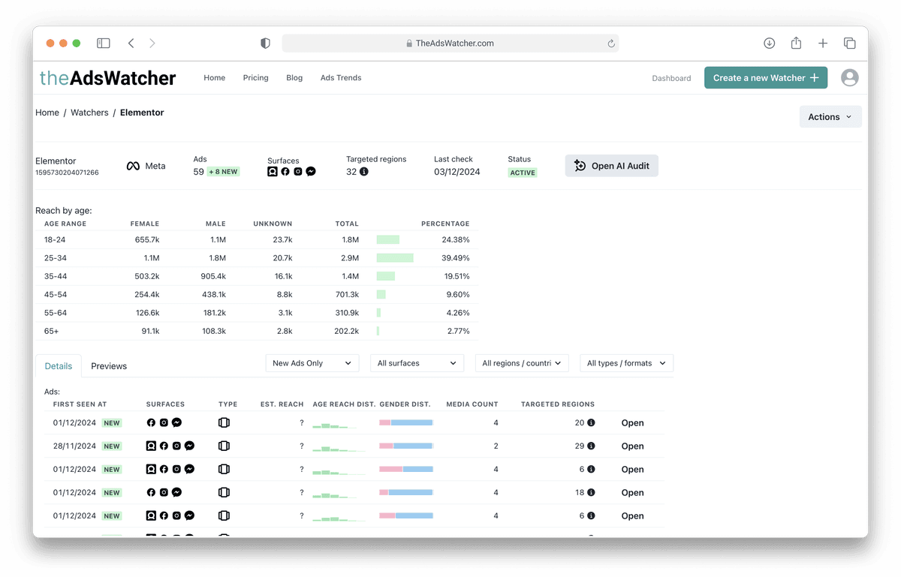The width and height of the screenshot is (901, 577).
Task: Click the Safari share icon
Action: click(x=796, y=44)
